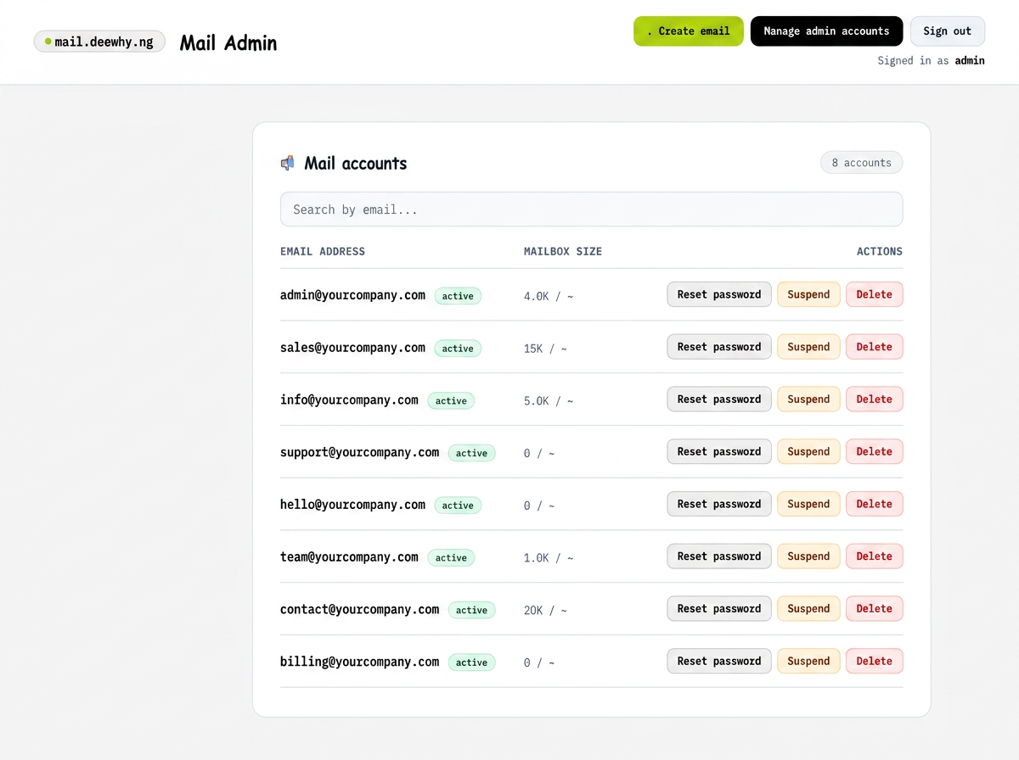The width and height of the screenshot is (1019, 760).
Task: Click the 1.0K / ~ mailbox size
Action: point(549,558)
